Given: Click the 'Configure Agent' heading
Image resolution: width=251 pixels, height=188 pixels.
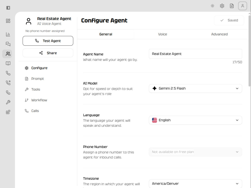Looking at the screenshot, I should [104, 21].
